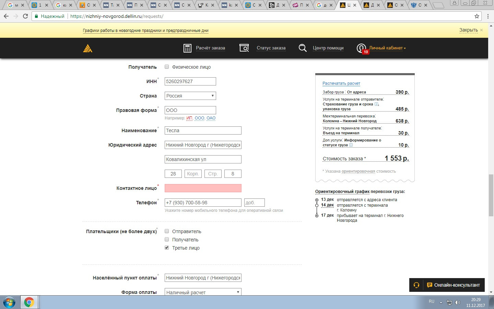Viewport: 494px width, 309px height.
Task: Click the user profile icon with badge 10
Action: pyautogui.click(x=362, y=48)
